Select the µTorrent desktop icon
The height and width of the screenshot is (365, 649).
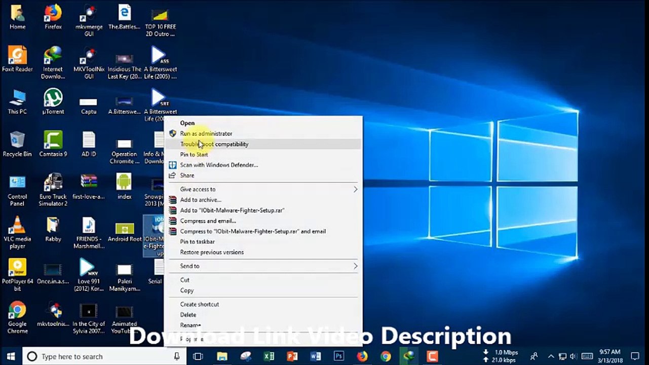(53, 101)
